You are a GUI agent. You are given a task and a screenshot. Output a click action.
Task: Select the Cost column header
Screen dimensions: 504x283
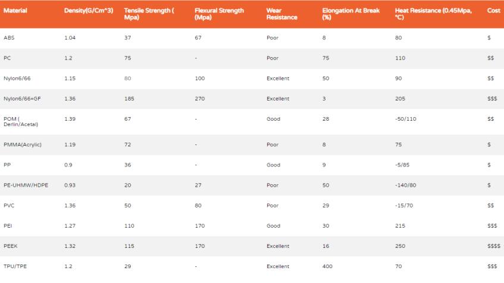pos(493,11)
